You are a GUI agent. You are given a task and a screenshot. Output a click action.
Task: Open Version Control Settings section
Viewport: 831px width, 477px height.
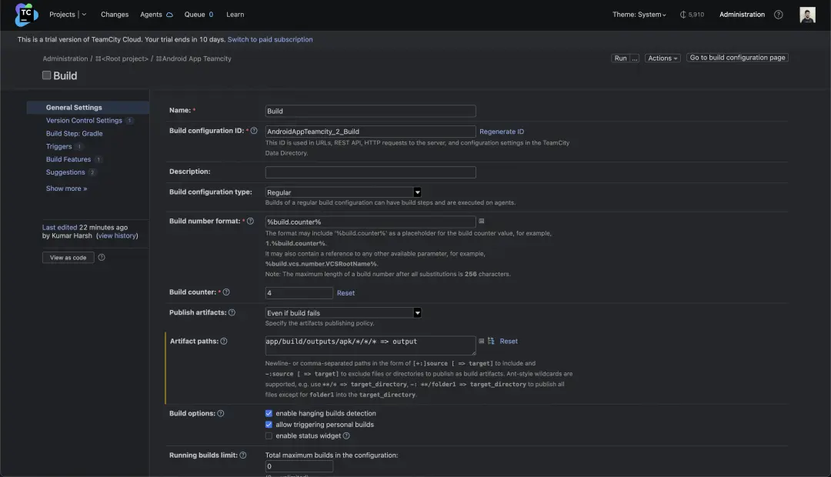[x=84, y=121]
